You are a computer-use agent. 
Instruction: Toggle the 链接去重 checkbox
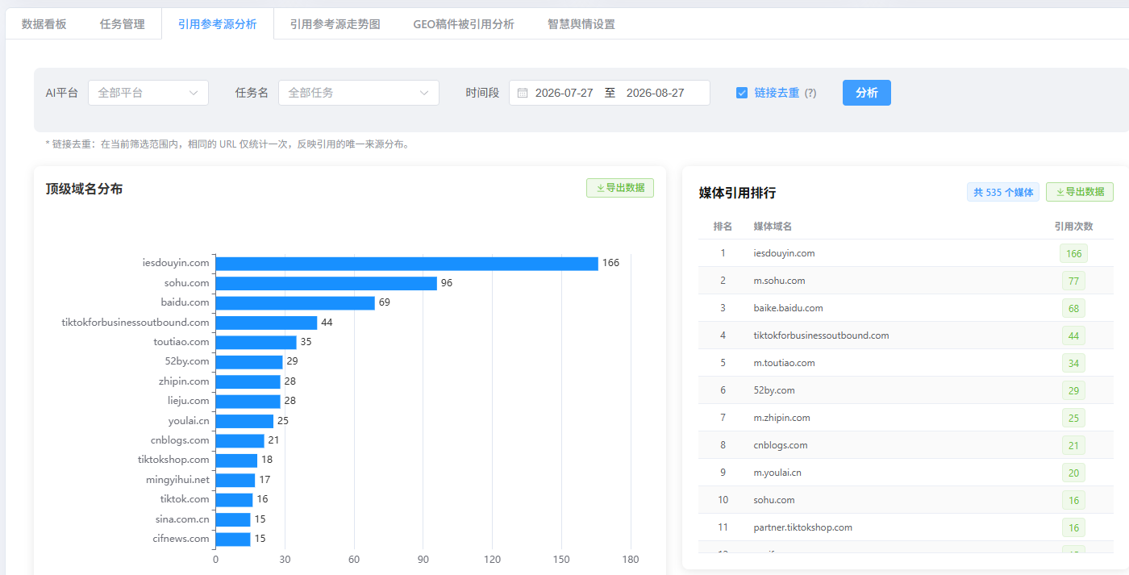point(742,93)
